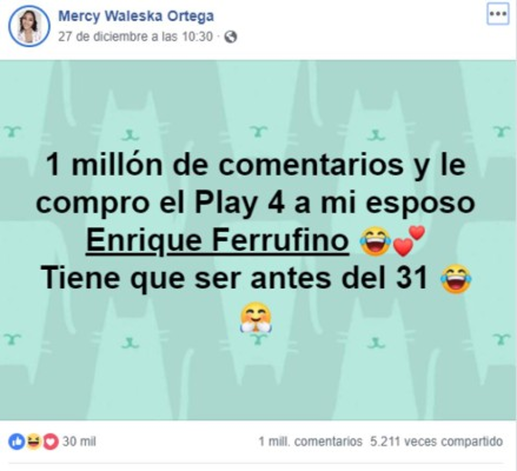View the 5.211 veces compartido shares
Image resolution: width=517 pixels, height=471 pixels.
click(436, 441)
